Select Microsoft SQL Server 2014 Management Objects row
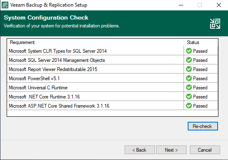This screenshot has width=228, height=160. click(x=113, y=60)
